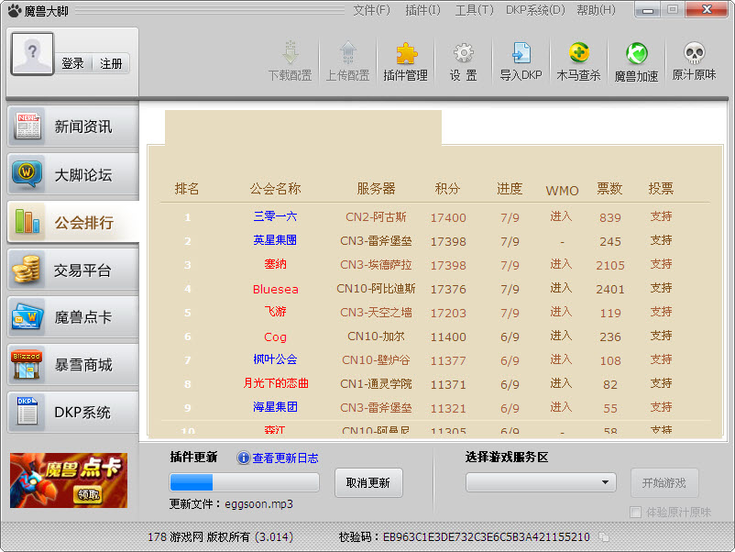Open 暴雪商城 Blizzard store section
Image resolution: width=735 pixels, height=552 pixels.
[73, 365]
